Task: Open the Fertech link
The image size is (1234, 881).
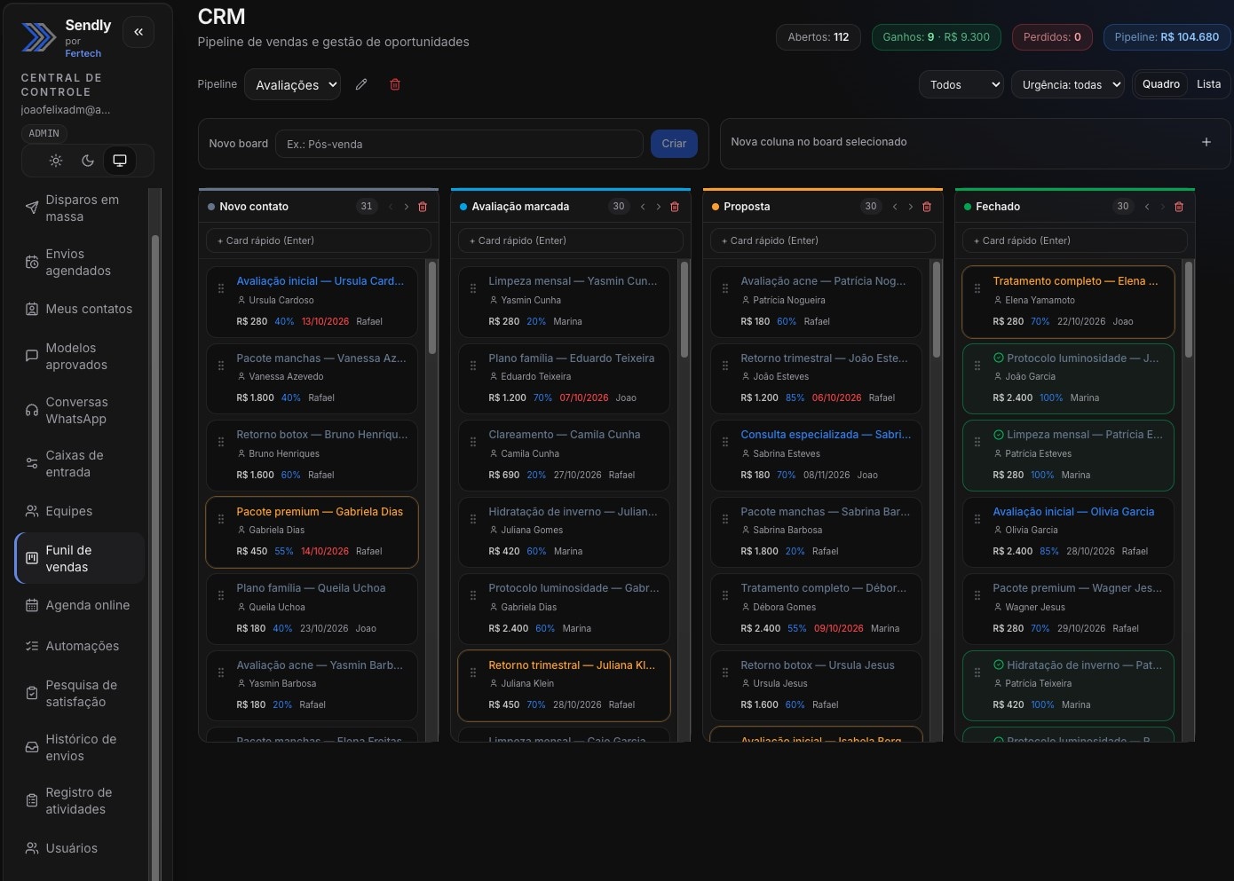Action: coord(83,53)
